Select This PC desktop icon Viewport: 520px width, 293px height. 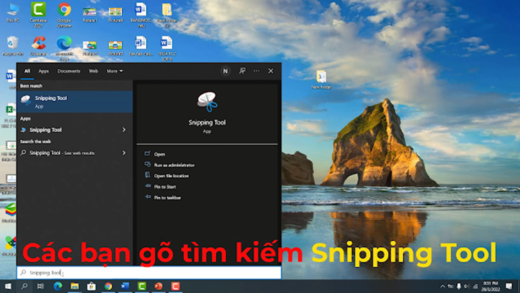tap(13, 13)
